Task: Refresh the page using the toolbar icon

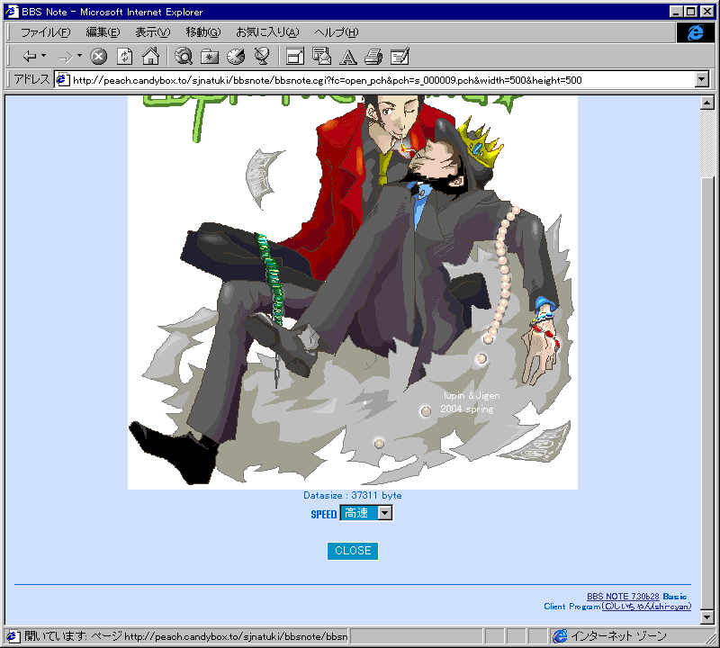Action: tap(124, 57)
